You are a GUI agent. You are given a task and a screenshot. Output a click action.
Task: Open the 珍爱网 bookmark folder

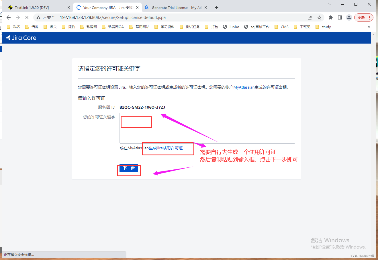click(x=89, y=27)
